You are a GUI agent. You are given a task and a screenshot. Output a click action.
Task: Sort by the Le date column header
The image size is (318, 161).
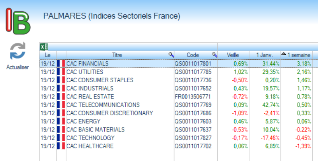point(47,55)
